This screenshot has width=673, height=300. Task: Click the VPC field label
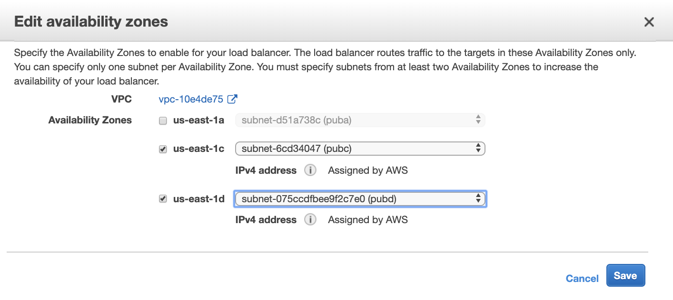point(121,99)
